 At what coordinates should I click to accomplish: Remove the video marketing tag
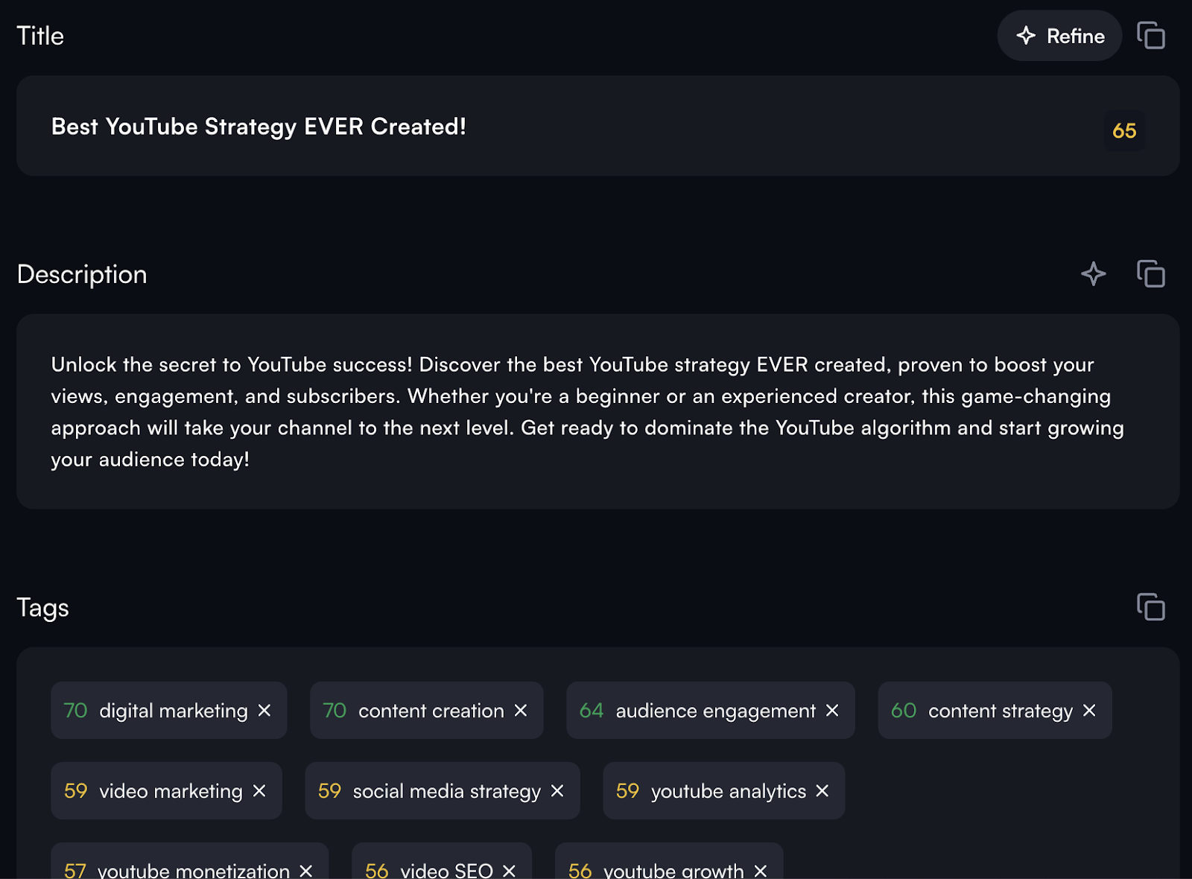(x=259, y=791)
